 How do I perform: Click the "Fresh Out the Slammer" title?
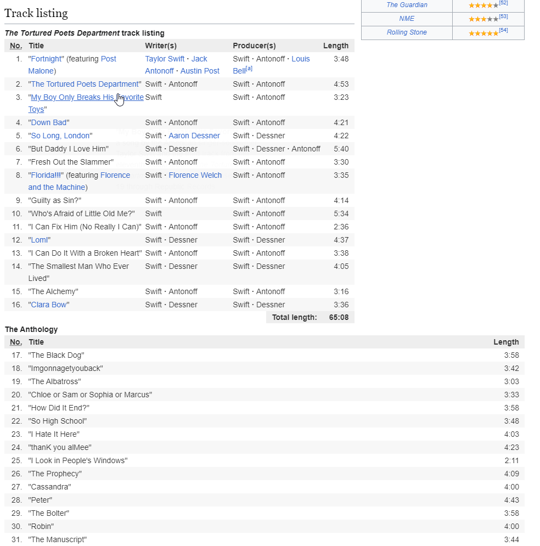point(71,162)
